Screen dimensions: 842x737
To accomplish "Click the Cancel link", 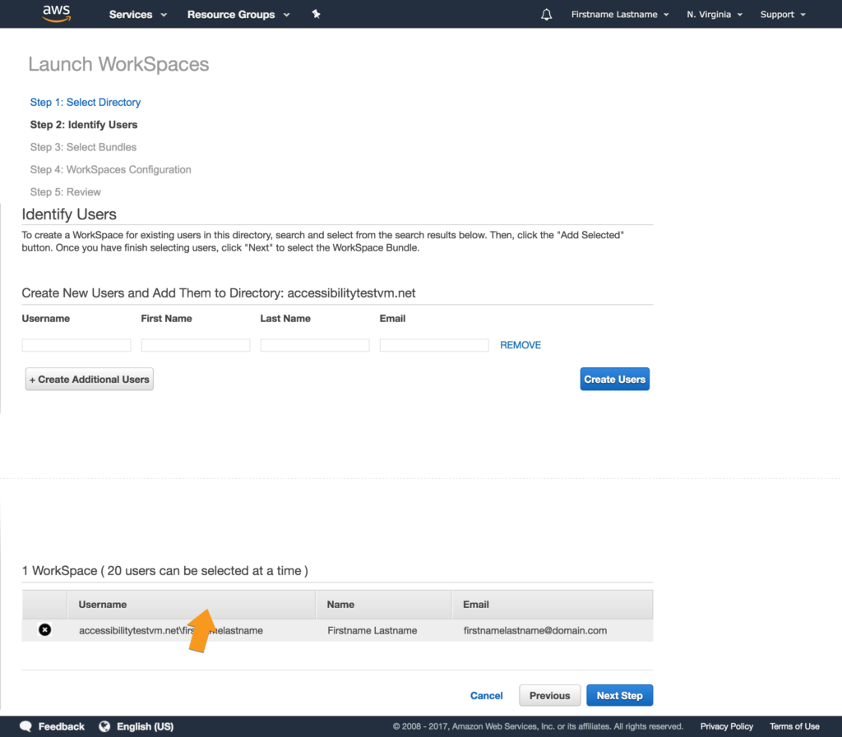I will 486,696.
